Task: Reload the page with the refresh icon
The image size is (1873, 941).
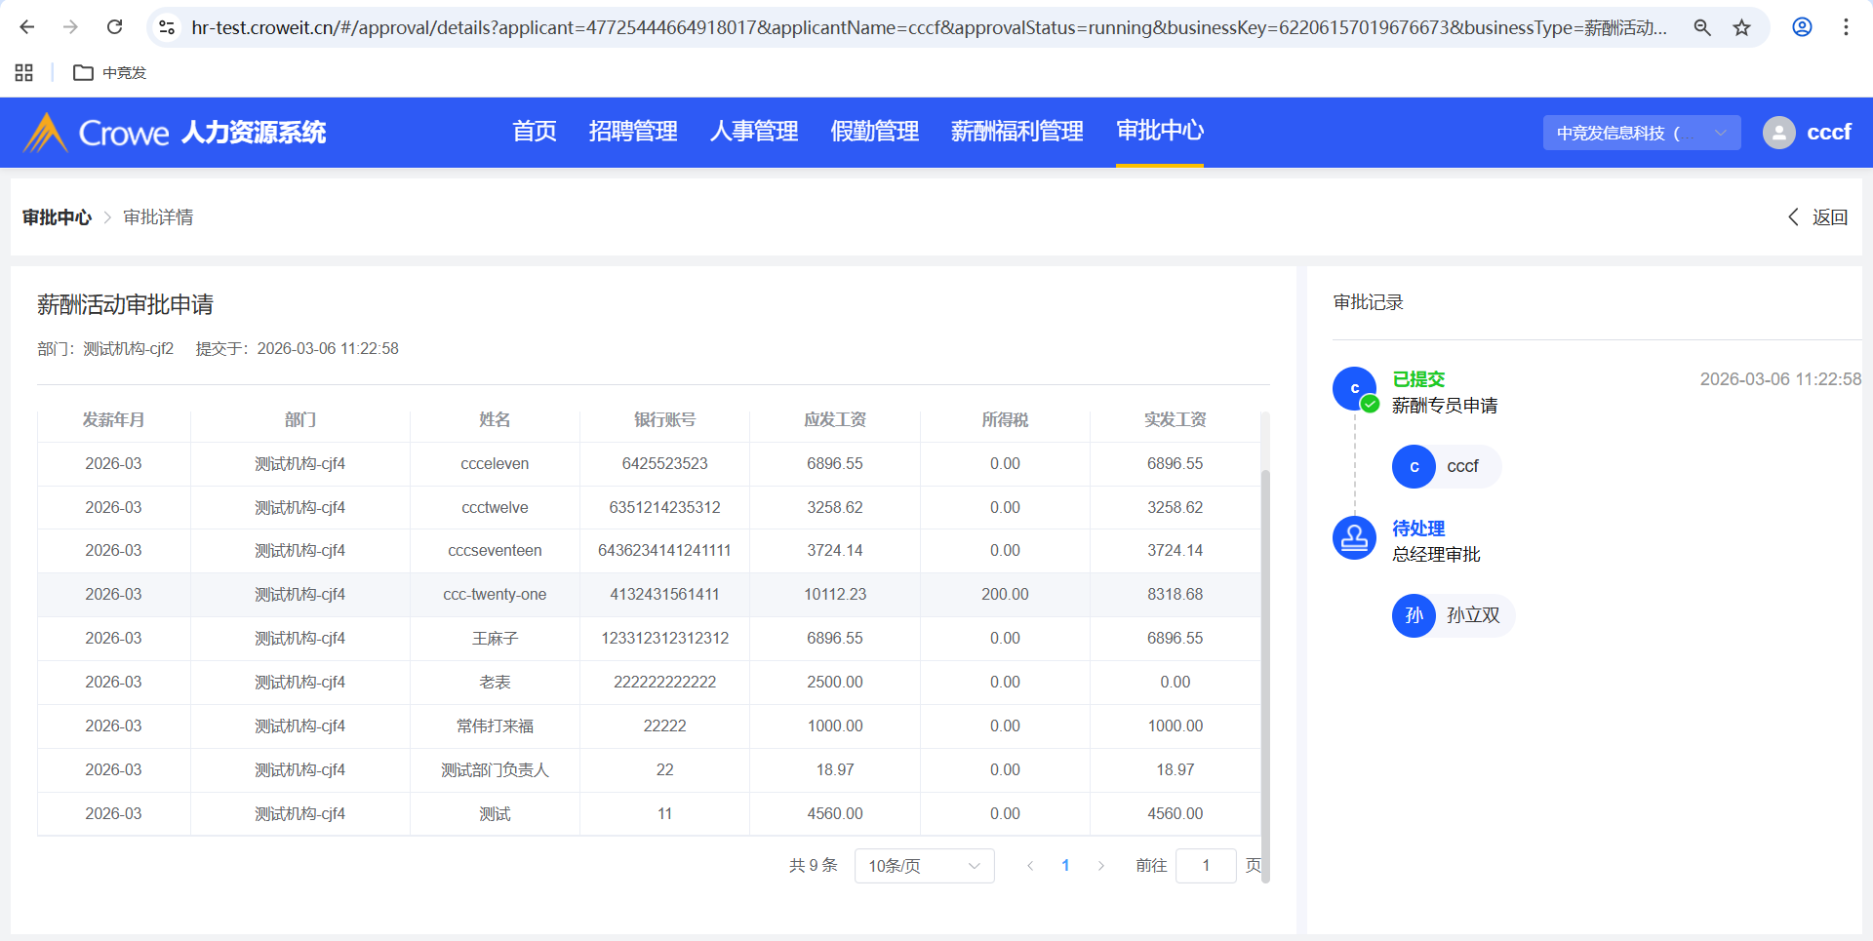Action: 114,27
